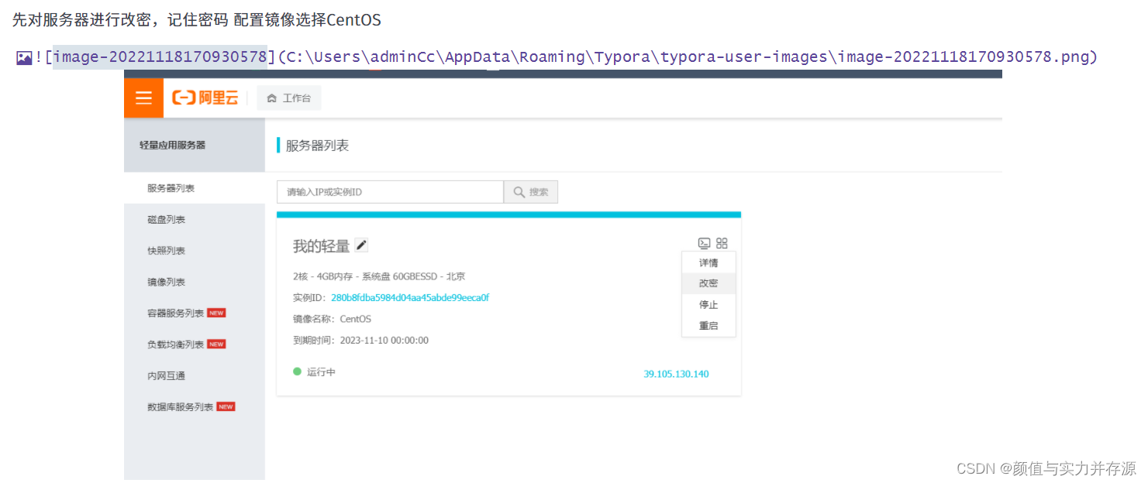The height and width of the screenshot is (483, 1148).
Task: Choose 停止 in the popup menu
Action: [708, 304]
